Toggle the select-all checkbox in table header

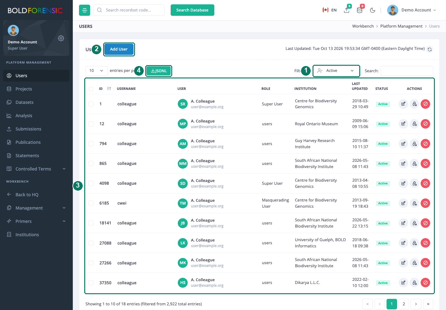[91, 89]
